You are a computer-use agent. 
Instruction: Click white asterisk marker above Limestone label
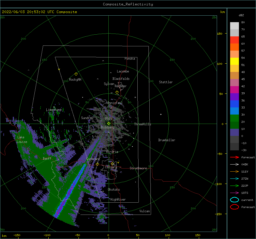click(x=54, y=107)
